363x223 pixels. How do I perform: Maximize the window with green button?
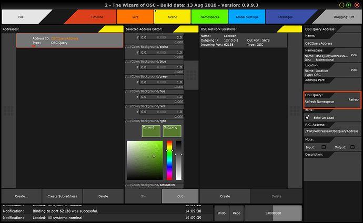[x=348, y=5]
